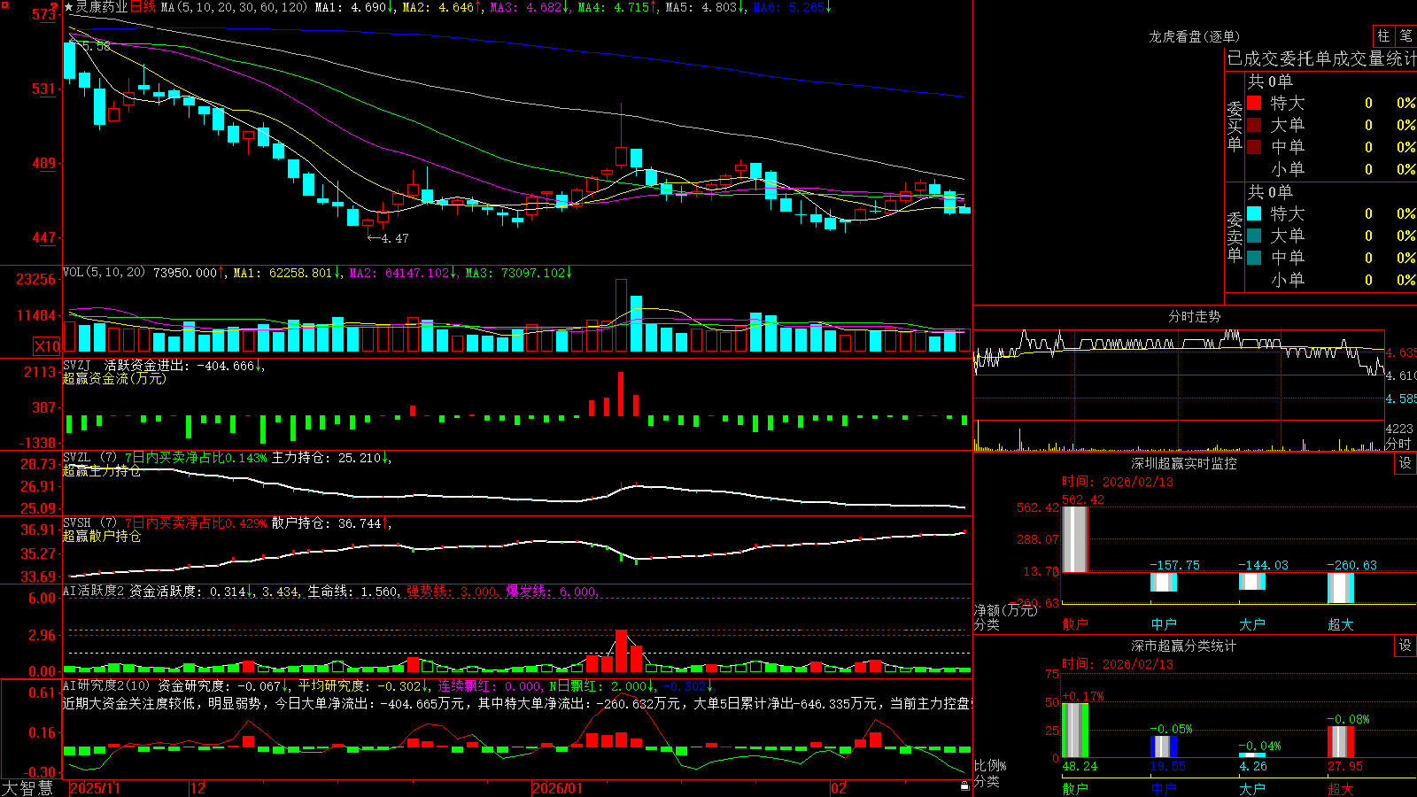The image size is (1417, 797).
Task: Click the teal 中单 sell-order swatch
Action: point(1254,258)
